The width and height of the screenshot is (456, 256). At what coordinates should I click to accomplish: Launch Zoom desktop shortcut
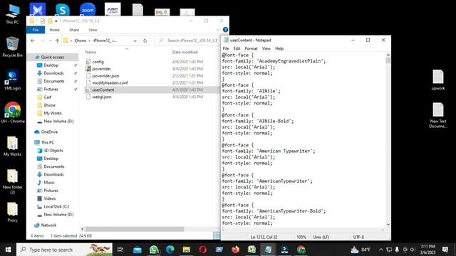pyautogui.click(x=88, y=9)
